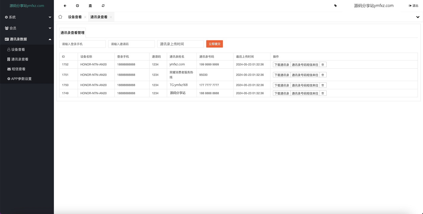Expand the 系统 sidebar menu

[27, 17]
